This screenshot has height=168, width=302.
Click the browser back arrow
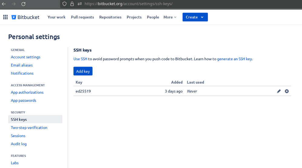click(4, 4)
